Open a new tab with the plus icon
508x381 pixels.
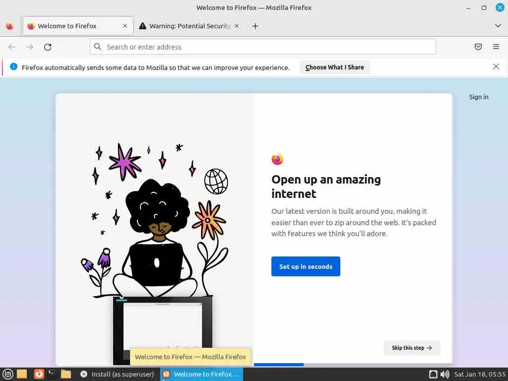pyautogui.click(x=255, y=26)
